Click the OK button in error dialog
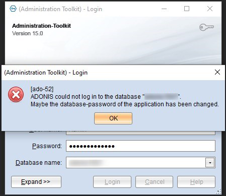226x196 pixels. pyautogui.click(x=113, y=118)
